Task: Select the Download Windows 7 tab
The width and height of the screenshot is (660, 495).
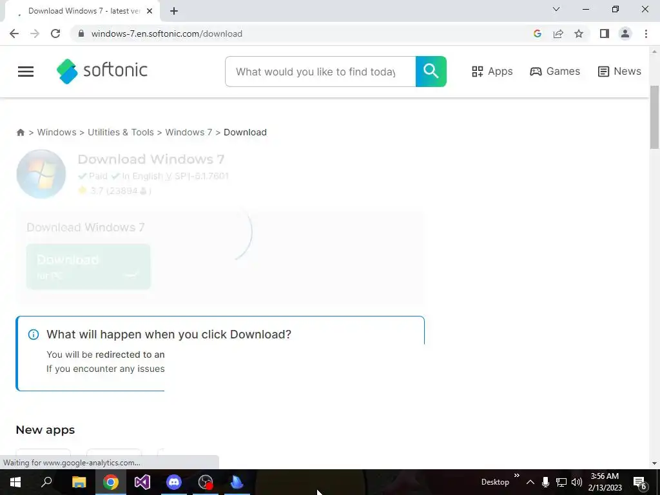Action: click(82, 12)
